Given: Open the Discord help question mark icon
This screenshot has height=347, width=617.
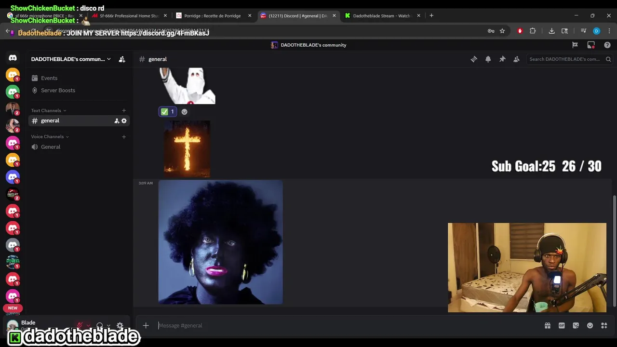Looking at the screenshot, I should tap(607, 45).
